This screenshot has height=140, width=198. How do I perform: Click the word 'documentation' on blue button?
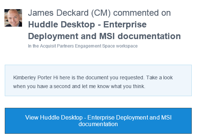coord(98,124)
